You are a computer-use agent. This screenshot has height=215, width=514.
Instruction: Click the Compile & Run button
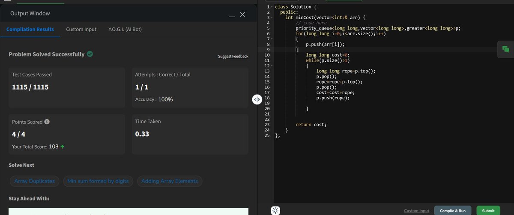point(453,211)
